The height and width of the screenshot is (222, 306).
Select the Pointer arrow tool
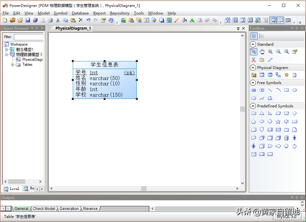click(x=254, y=52)
